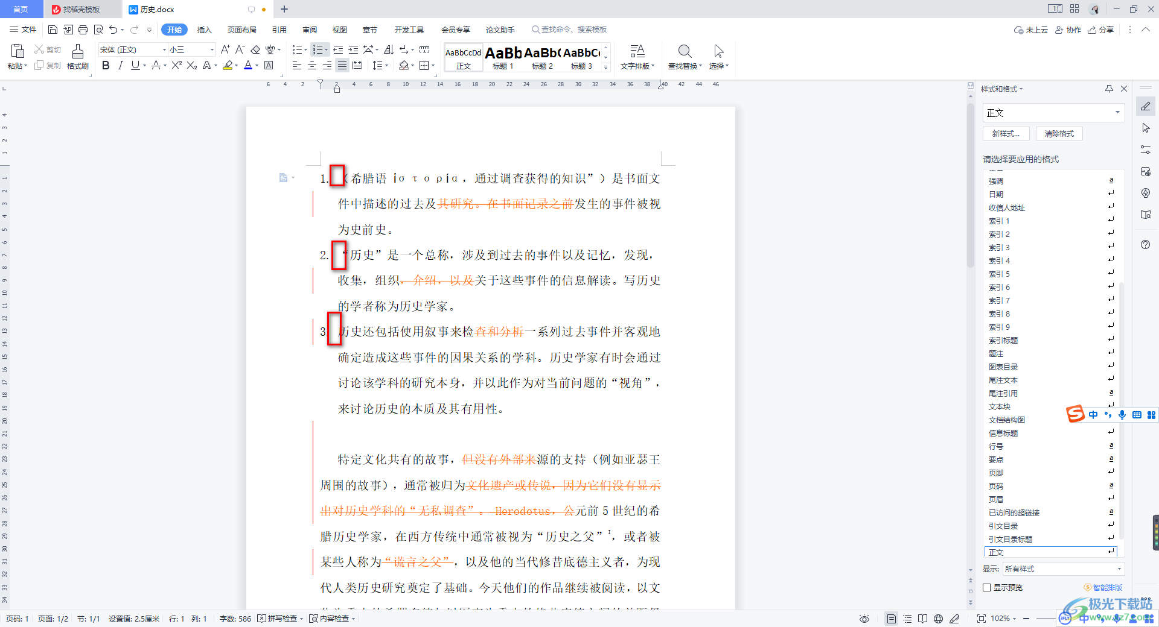The image size is (1159, 627).
Task: Click the Paste clipboard icon
Action: (18, 51)
